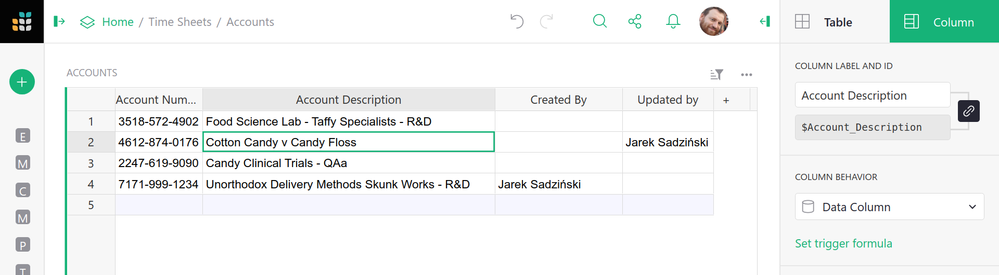
Task: Go to Home in breadcrumb
Action: tap(118, 22)
